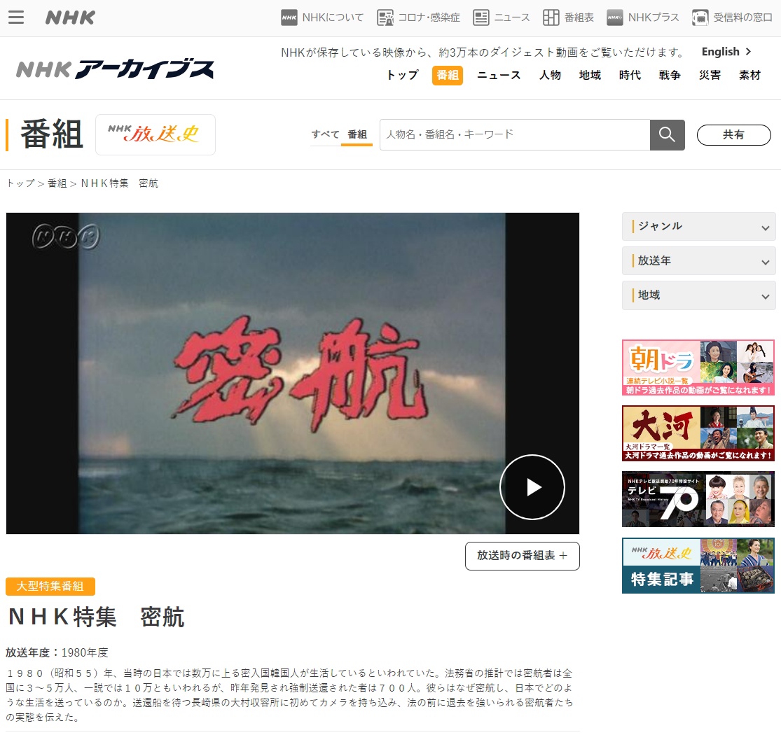Click the 受信料の窓口 icon
This screenshot has height=742, width=781.
click(x=700, y=17)
